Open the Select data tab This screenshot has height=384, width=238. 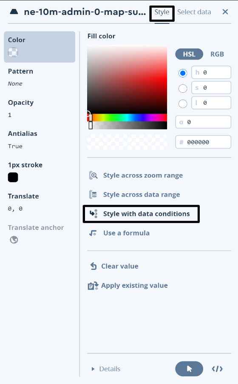pyautogui.click(x=194, y=12)
